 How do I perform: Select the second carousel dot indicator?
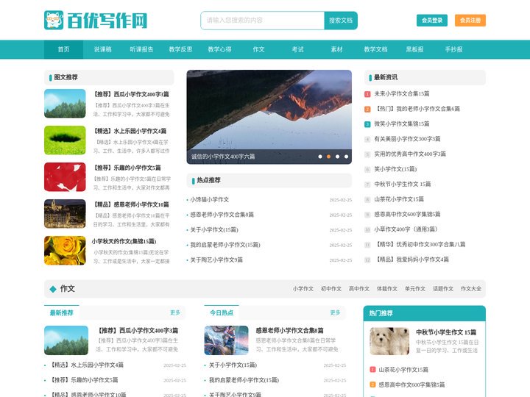[328, 157]
